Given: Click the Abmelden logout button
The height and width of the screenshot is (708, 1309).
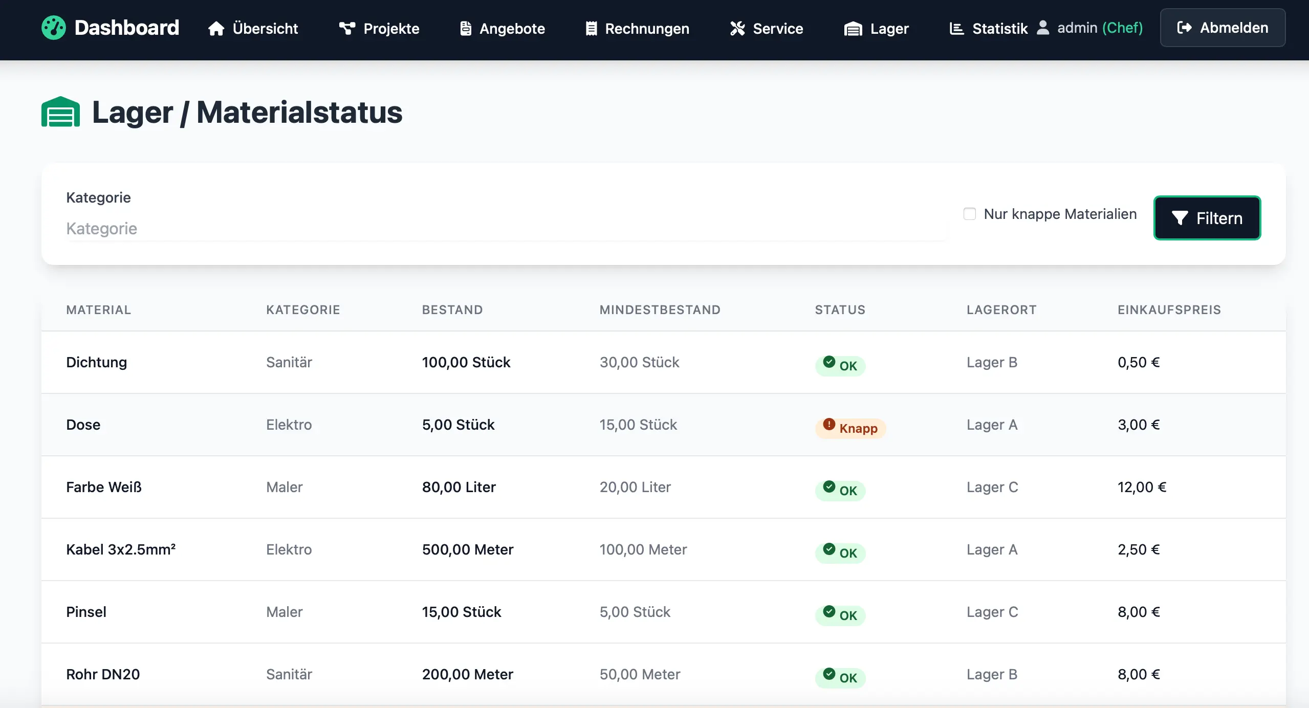Looking at the screenshot, I should tap(1222, 28).
